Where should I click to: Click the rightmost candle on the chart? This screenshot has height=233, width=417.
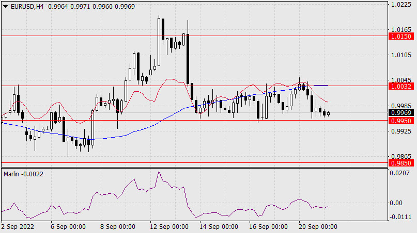point(328,113)
